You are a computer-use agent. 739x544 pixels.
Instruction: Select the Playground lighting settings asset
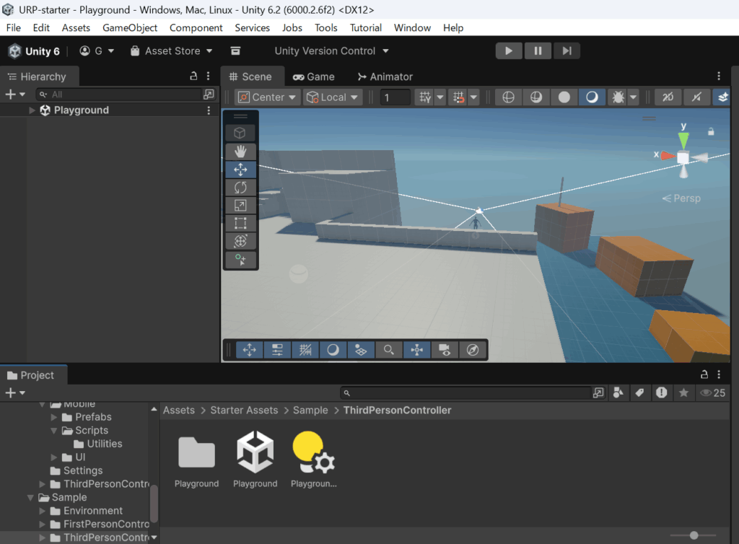[x=314, y=455]
